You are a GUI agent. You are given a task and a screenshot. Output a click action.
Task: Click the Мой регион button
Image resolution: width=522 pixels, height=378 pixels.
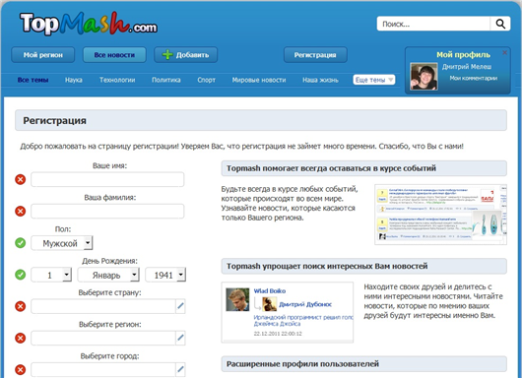[x=43, y=54]
